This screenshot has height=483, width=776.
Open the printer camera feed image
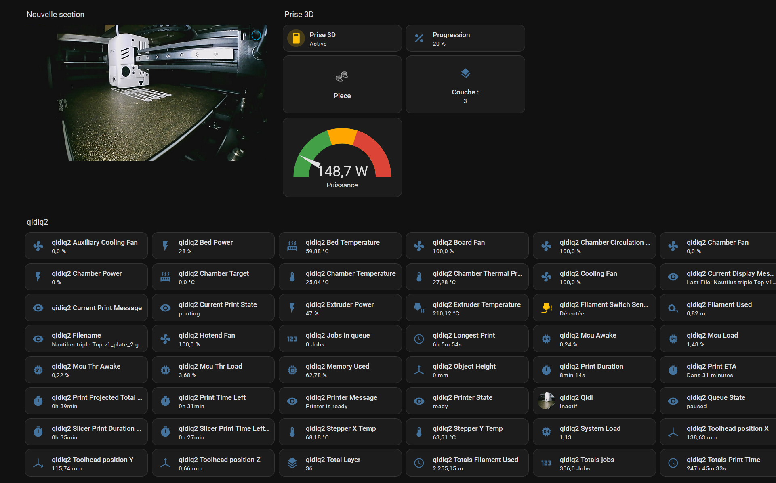coord(162,93)
